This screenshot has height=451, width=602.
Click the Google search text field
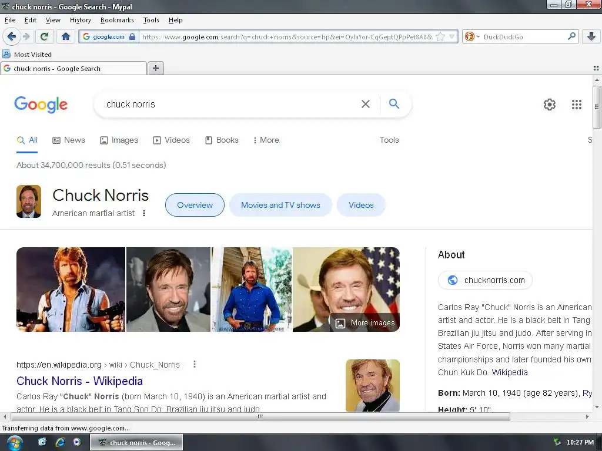230,104
